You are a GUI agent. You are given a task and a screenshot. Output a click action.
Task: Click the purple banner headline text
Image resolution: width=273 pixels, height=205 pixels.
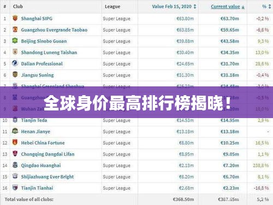(138, 103)
